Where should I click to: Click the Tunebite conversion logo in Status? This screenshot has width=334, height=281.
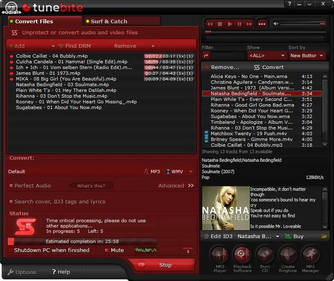pyautogui.click(x=25, y=227)
